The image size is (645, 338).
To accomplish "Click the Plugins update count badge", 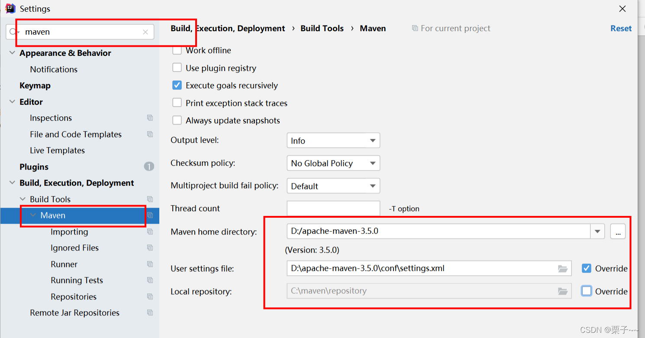I will (x=149, y=167).
